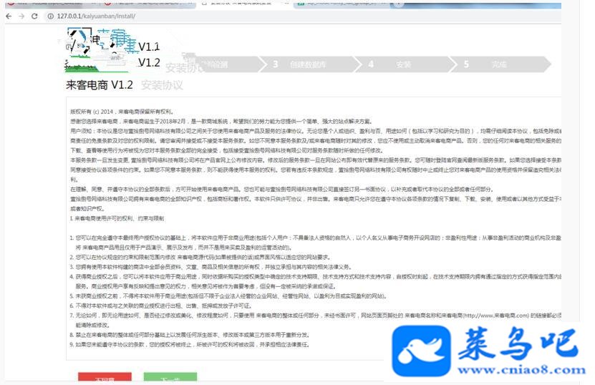Image resolution: width=595 pixels, height=385 pixels.
Task: Click the line starting 感谢您选择来客电商
Action: pos(221,122)
